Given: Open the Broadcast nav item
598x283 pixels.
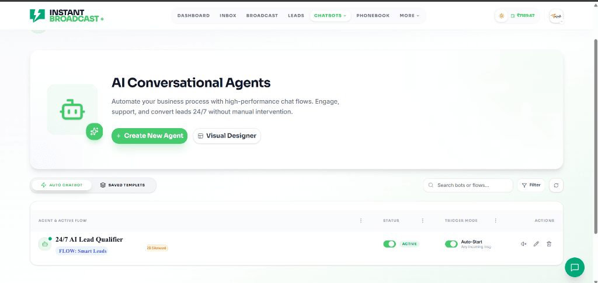Looking at the screenshot, I should 262,16.
